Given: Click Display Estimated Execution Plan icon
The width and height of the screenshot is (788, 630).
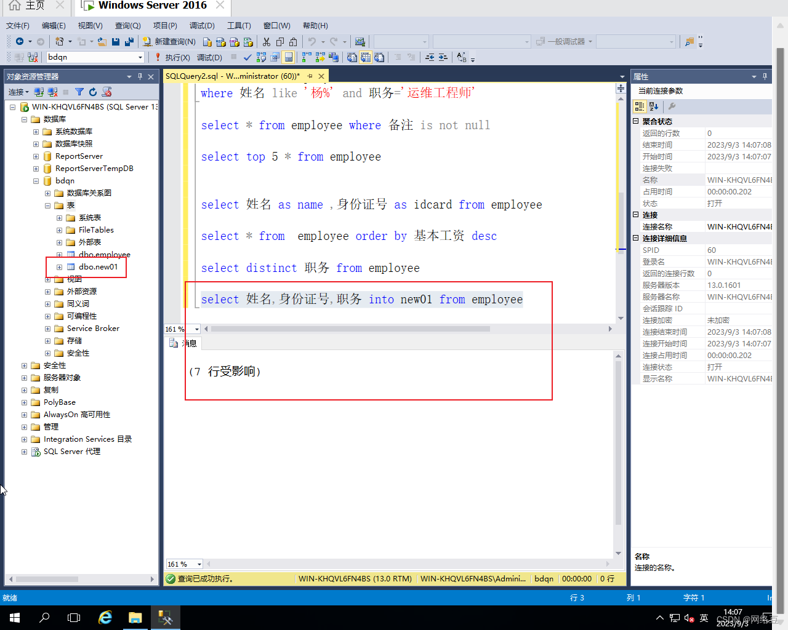Looking at the screenshot, I should 261,57.
